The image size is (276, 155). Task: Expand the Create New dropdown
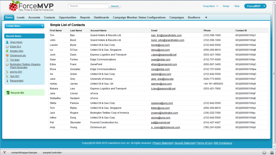[x=42, y=26]
